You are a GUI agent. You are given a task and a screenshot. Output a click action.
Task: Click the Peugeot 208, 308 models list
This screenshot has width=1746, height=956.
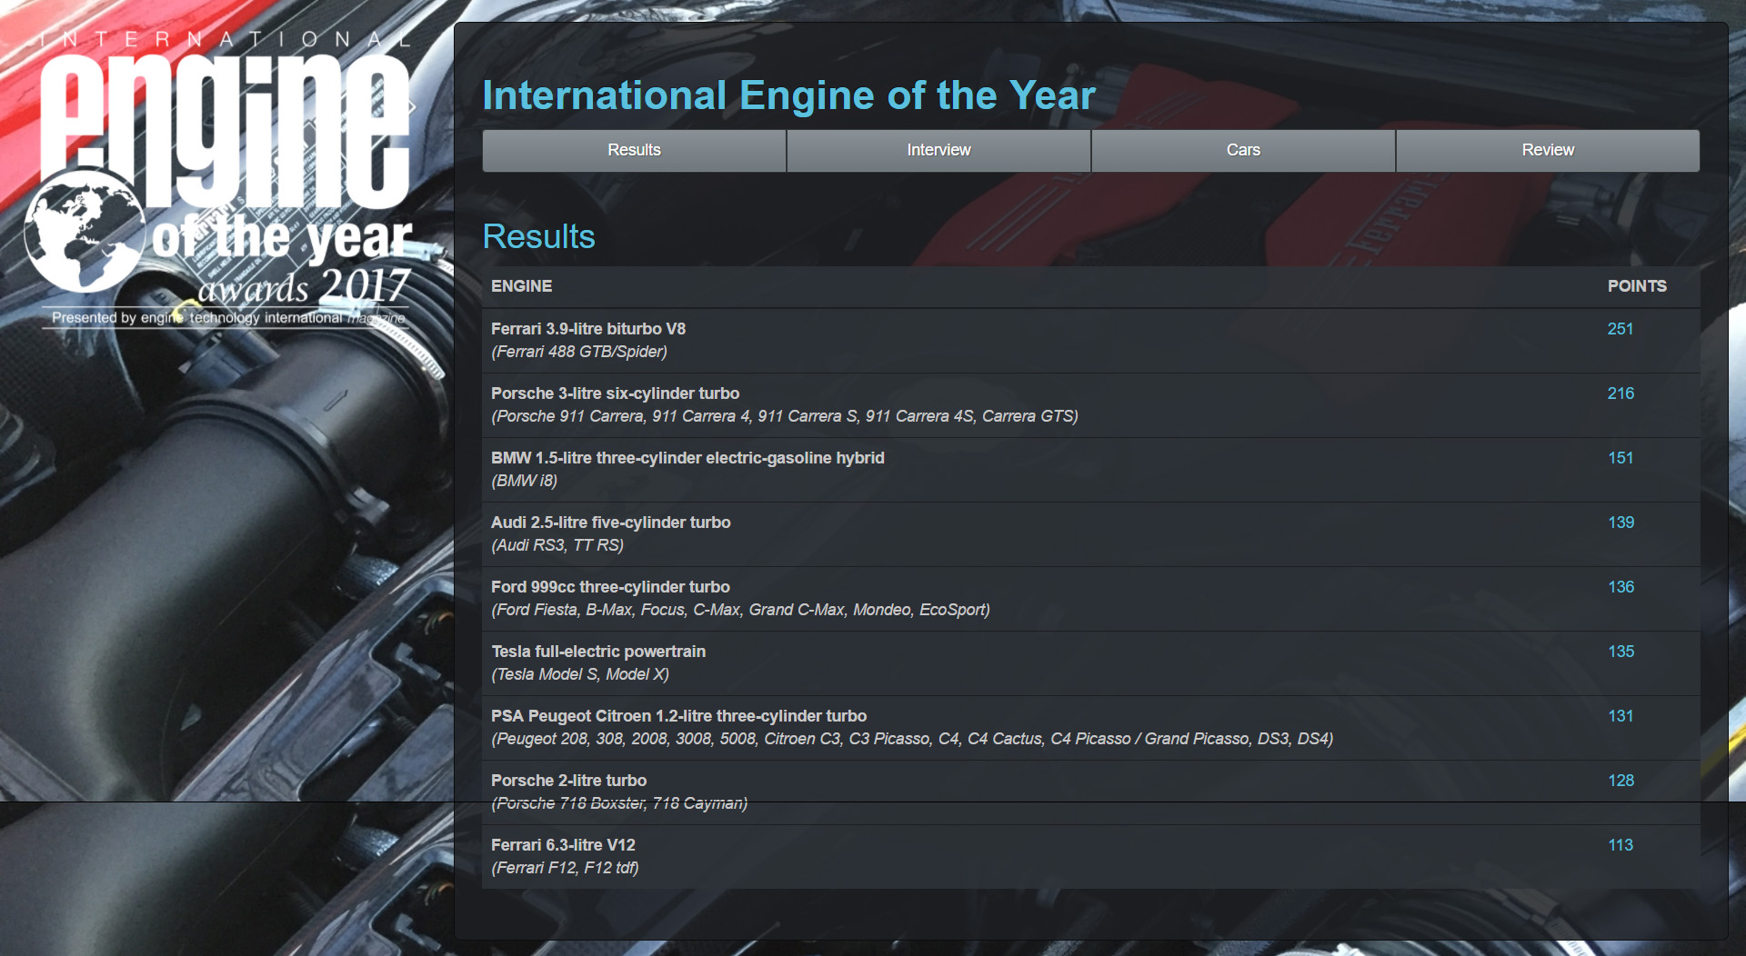(x=912, y=739)
